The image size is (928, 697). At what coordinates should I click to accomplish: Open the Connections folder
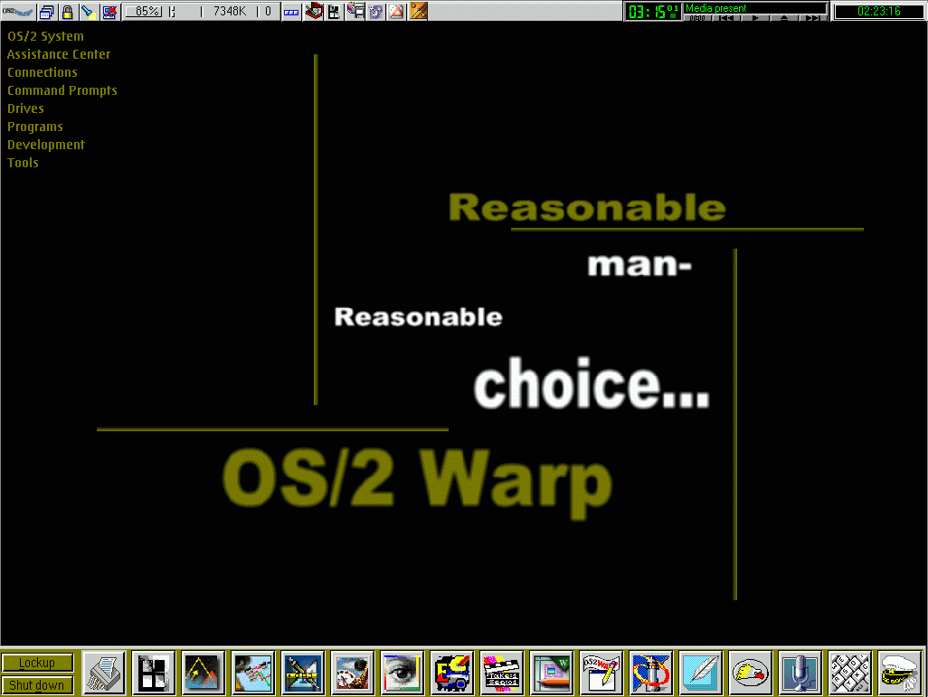point(42,72)
